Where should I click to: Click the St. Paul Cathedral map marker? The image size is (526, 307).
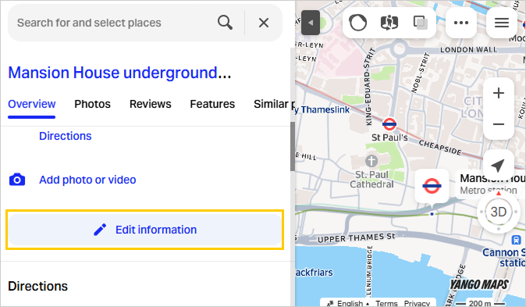371,161
